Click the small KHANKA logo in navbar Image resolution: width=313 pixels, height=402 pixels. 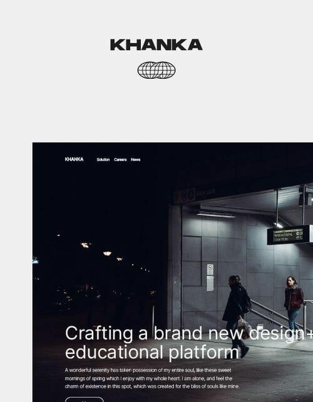(x=74, y=159)
